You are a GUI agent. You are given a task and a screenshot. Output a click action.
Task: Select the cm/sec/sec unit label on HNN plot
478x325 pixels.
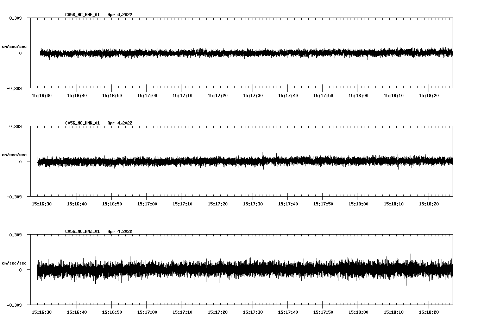[14, 155]
